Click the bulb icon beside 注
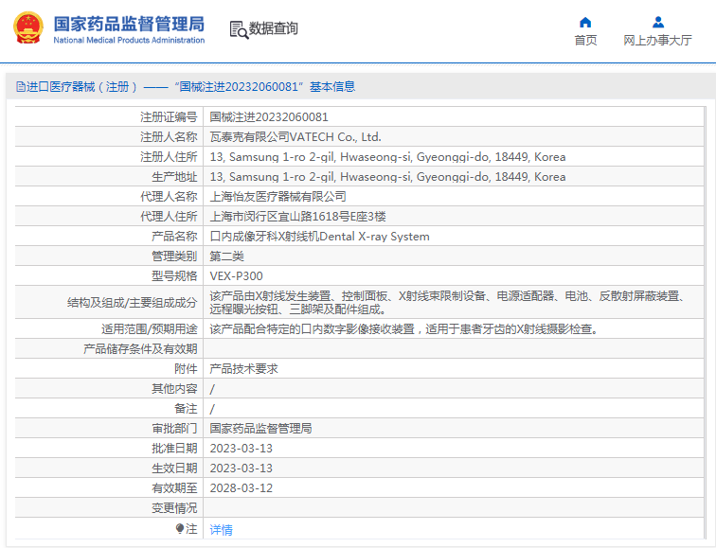The width and height of the screenshot is (716, 548). point(180,529)
